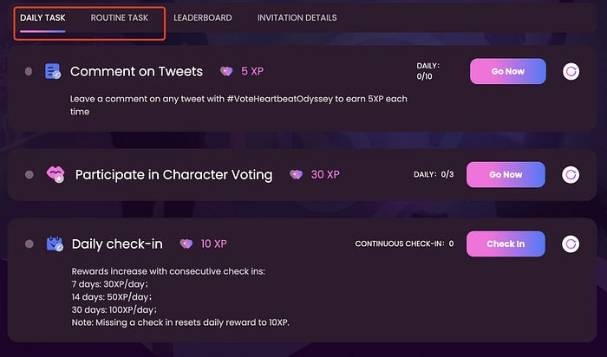The image size is (607, 357).
Task: Toggle the status dot for Comment on Tweets
Action: pyautogui.click(x=29, y=71)
